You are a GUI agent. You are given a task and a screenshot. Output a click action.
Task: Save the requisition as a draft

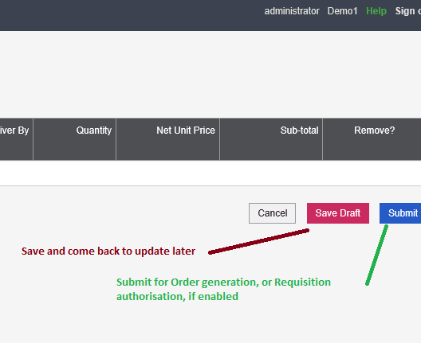pyautogui.click(x=338, y=213)
